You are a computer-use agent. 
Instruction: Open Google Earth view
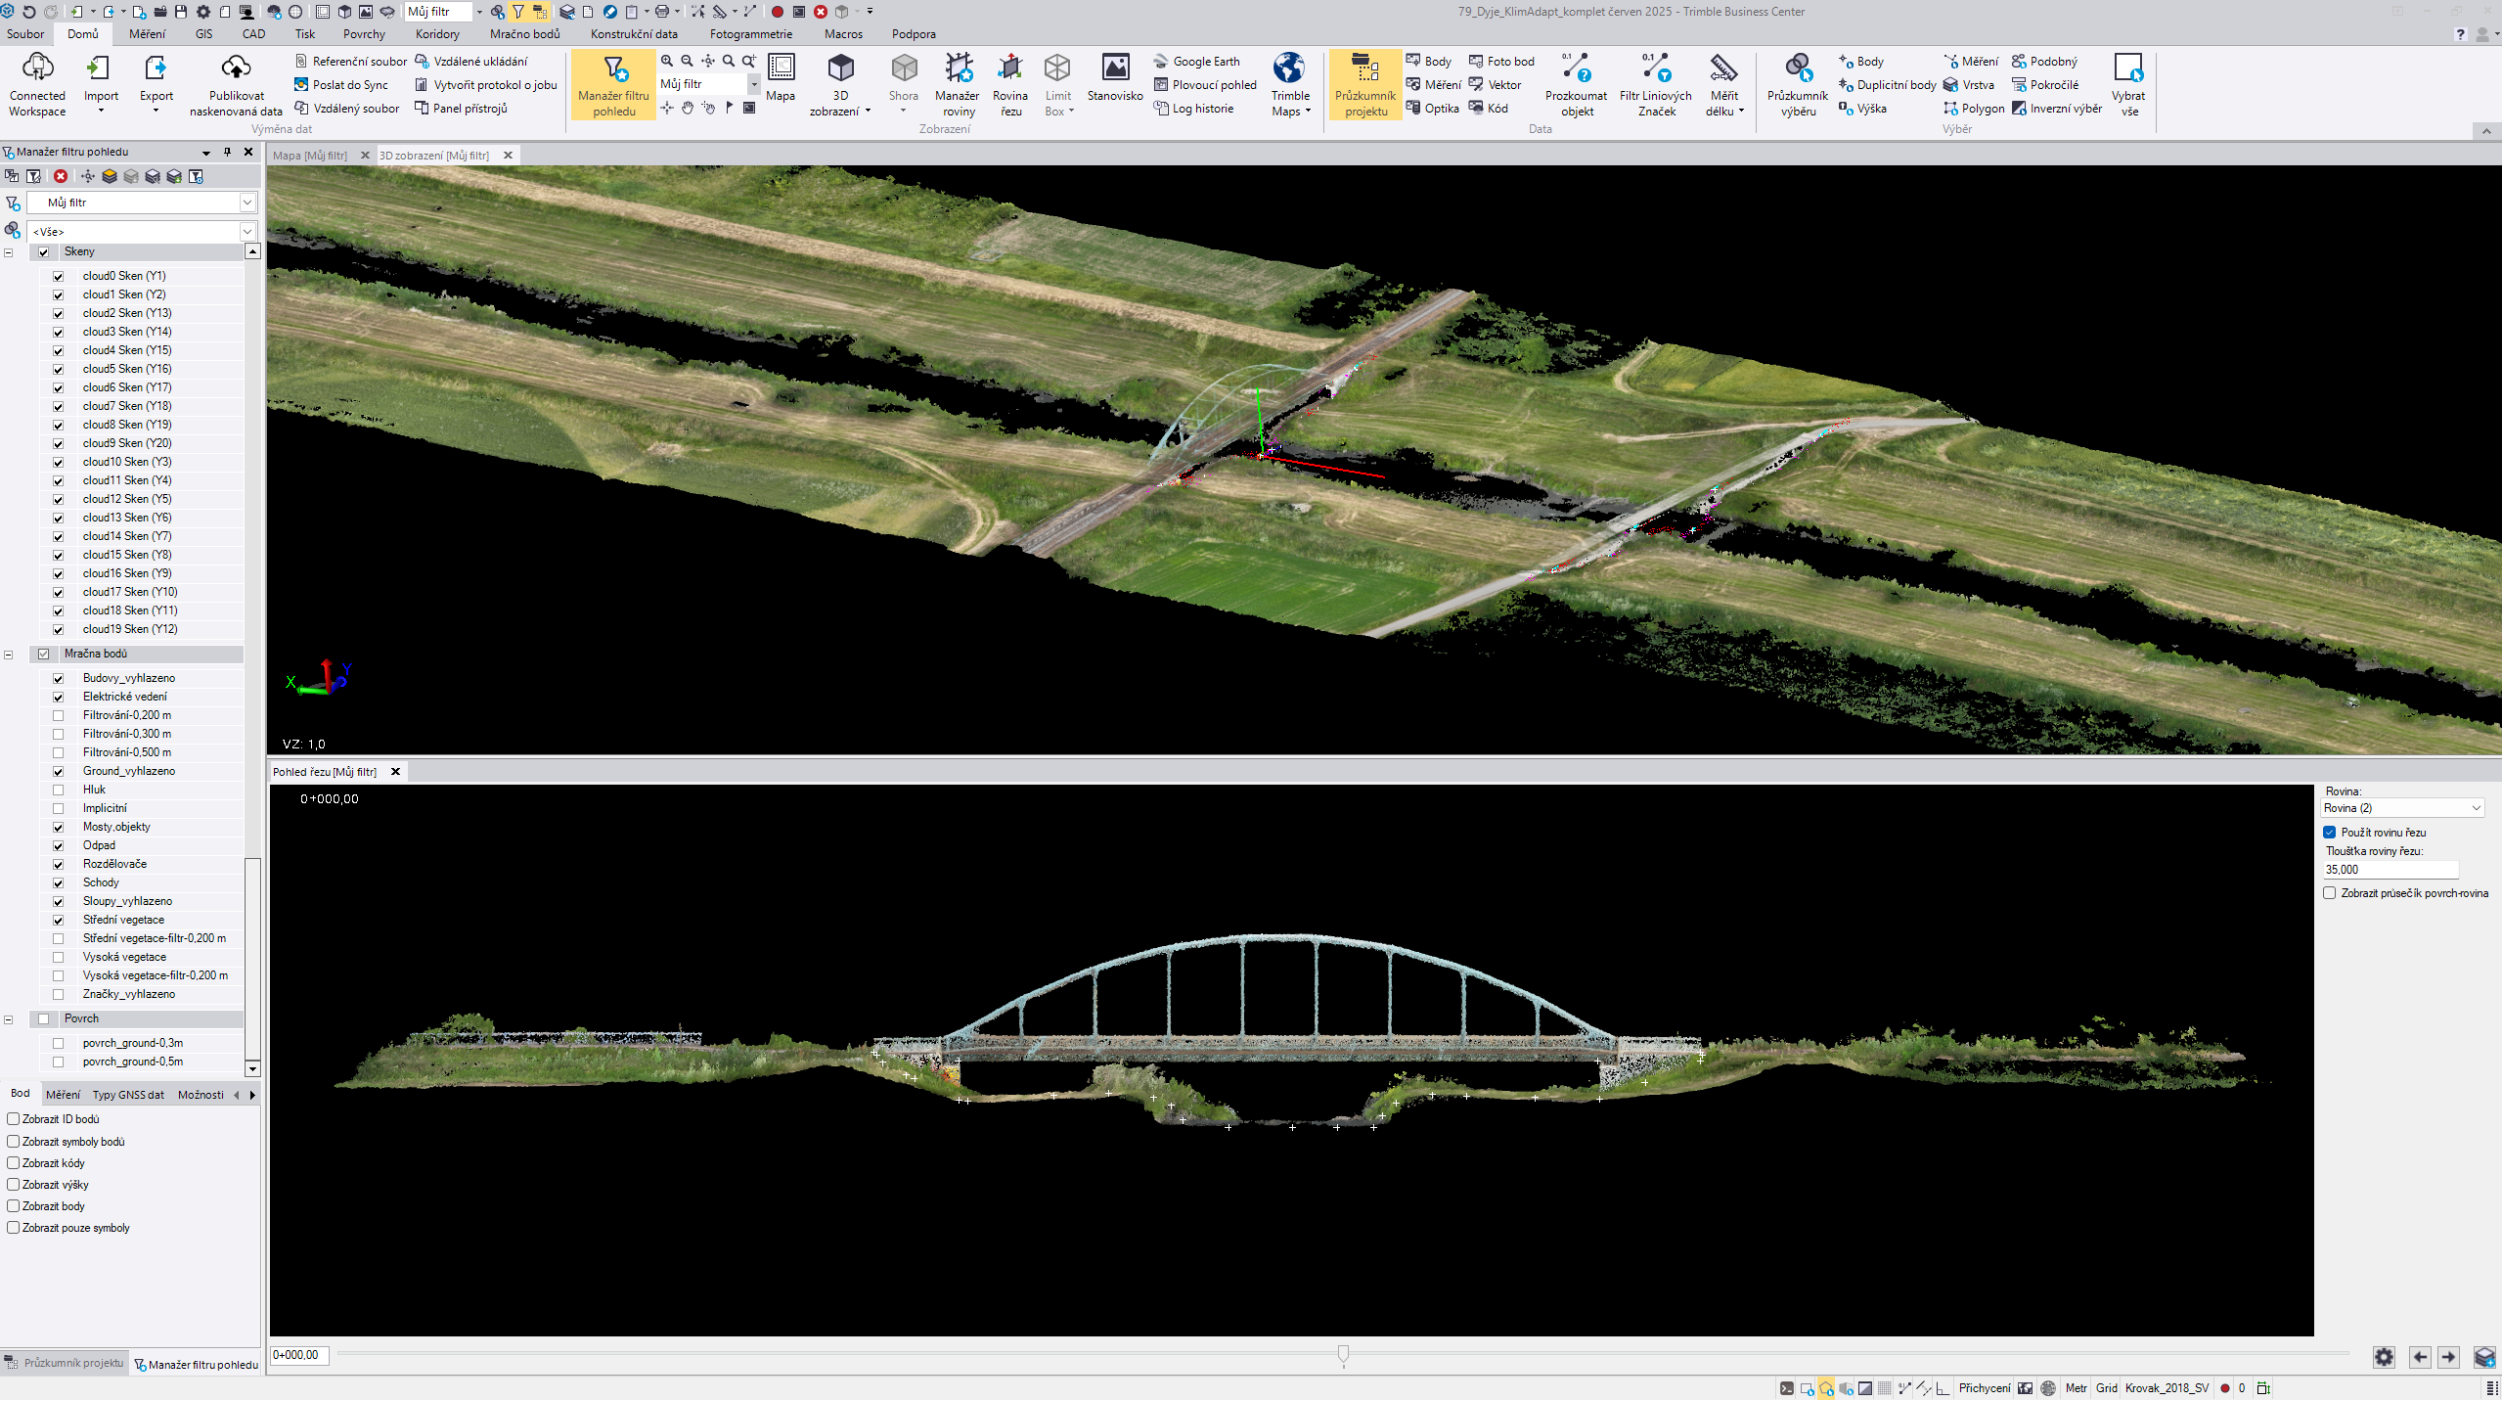1196,62
